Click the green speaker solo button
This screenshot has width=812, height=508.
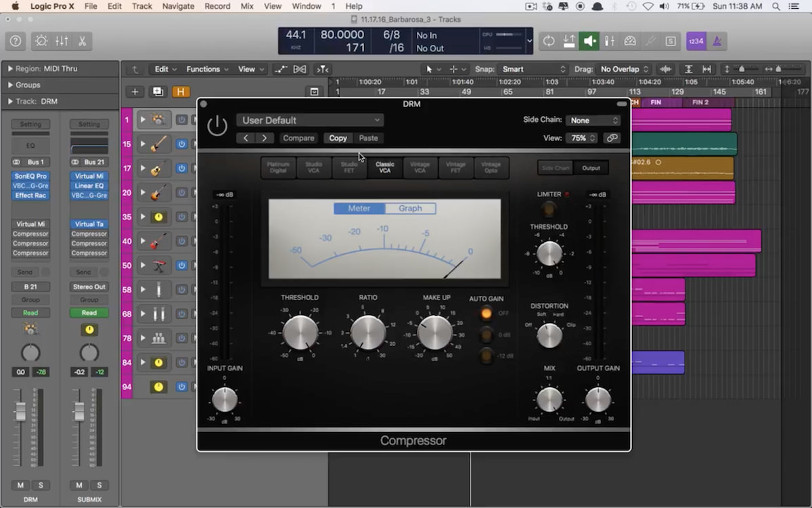pos(589,41)
